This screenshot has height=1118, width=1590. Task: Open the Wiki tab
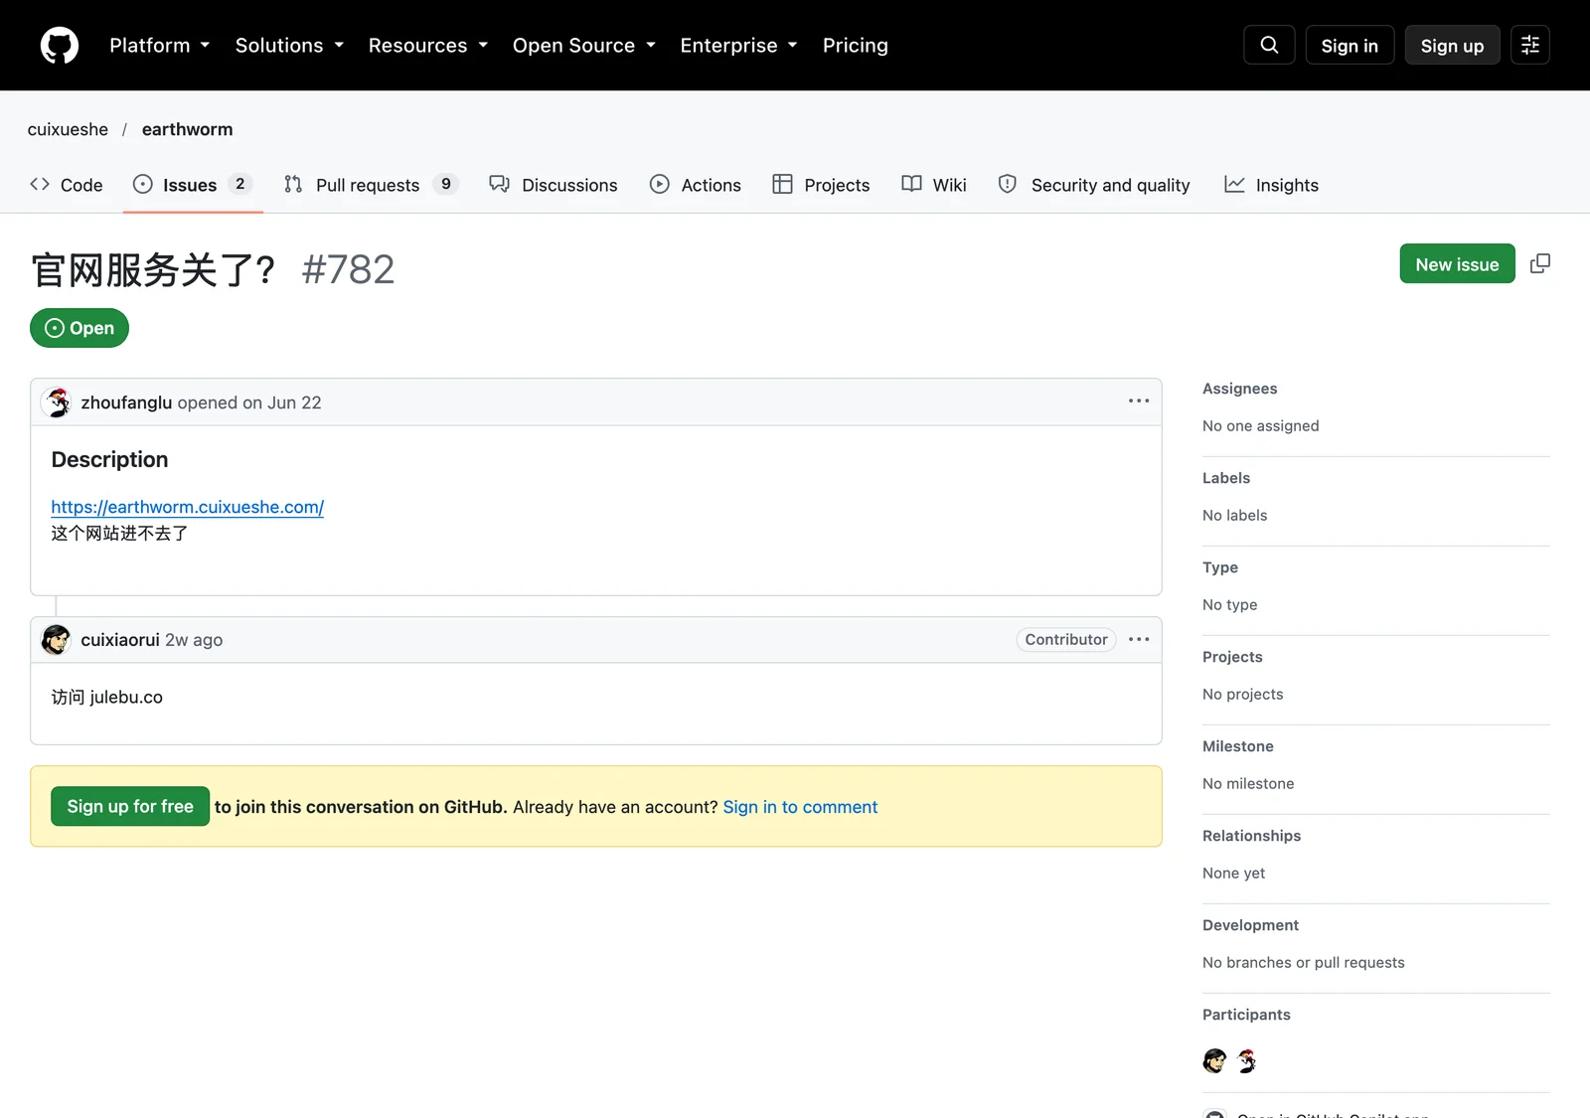tap(934, 185)
